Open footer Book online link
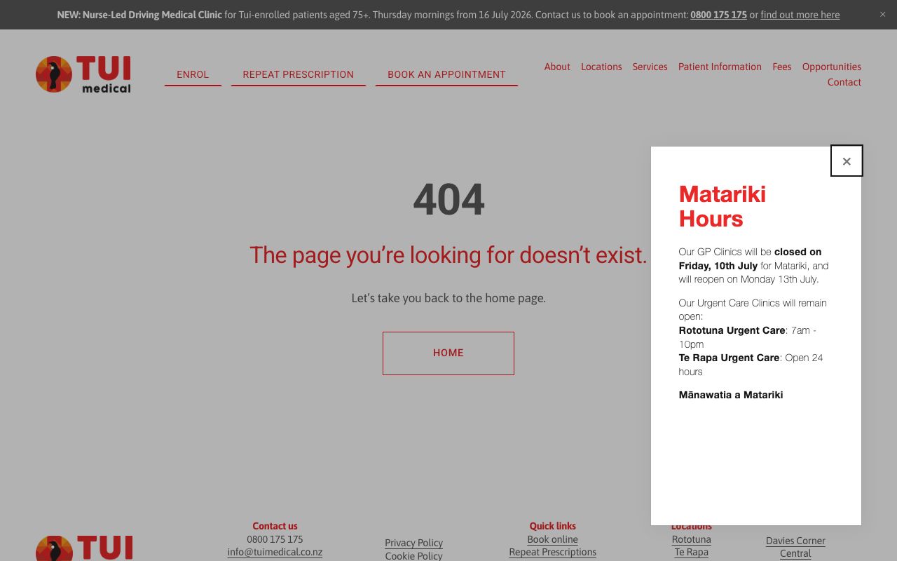The width and height of the screenshot is (897, 561). point(553,539)
